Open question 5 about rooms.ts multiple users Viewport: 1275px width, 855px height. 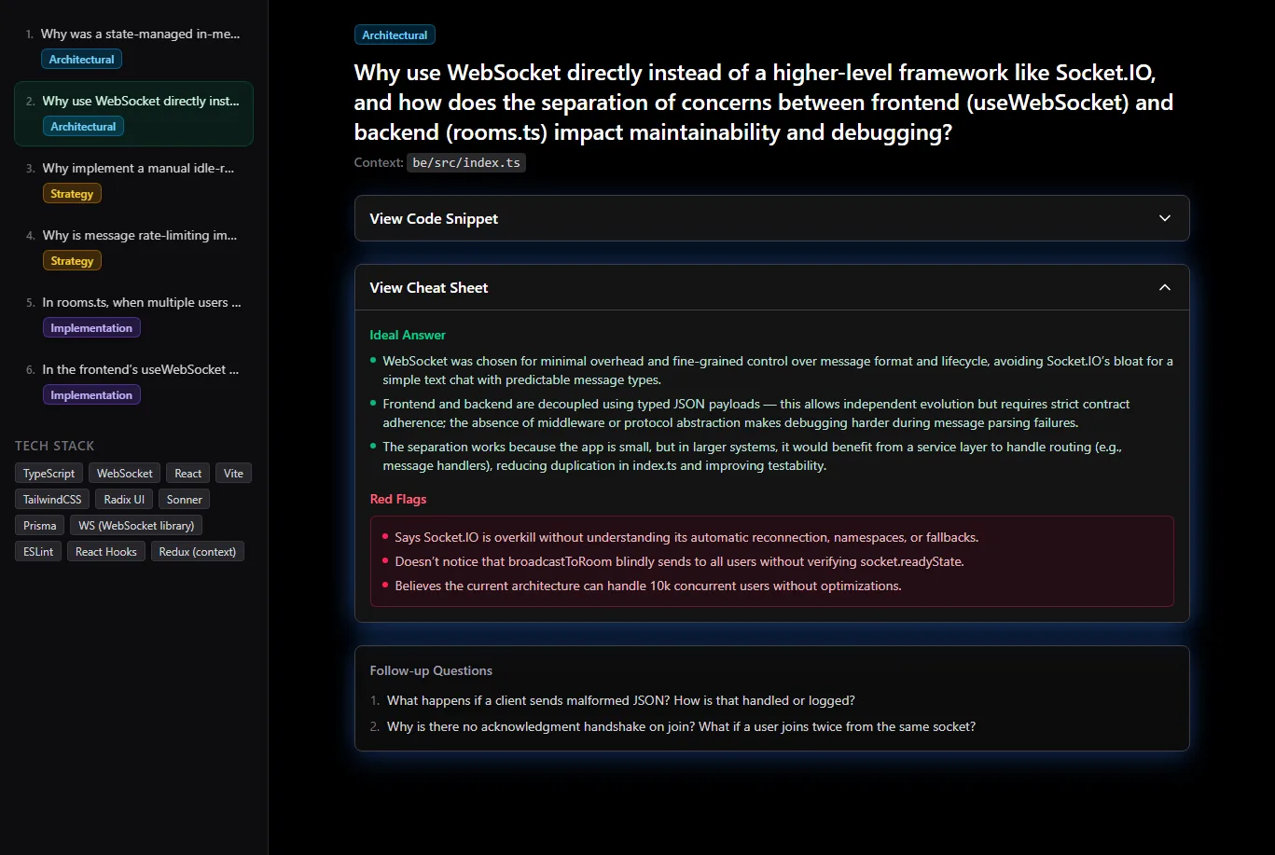[141, 303]
